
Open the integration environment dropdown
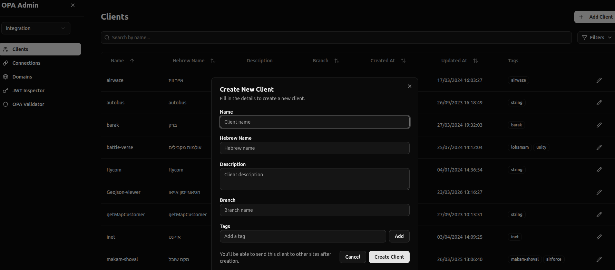coord(36,28)
